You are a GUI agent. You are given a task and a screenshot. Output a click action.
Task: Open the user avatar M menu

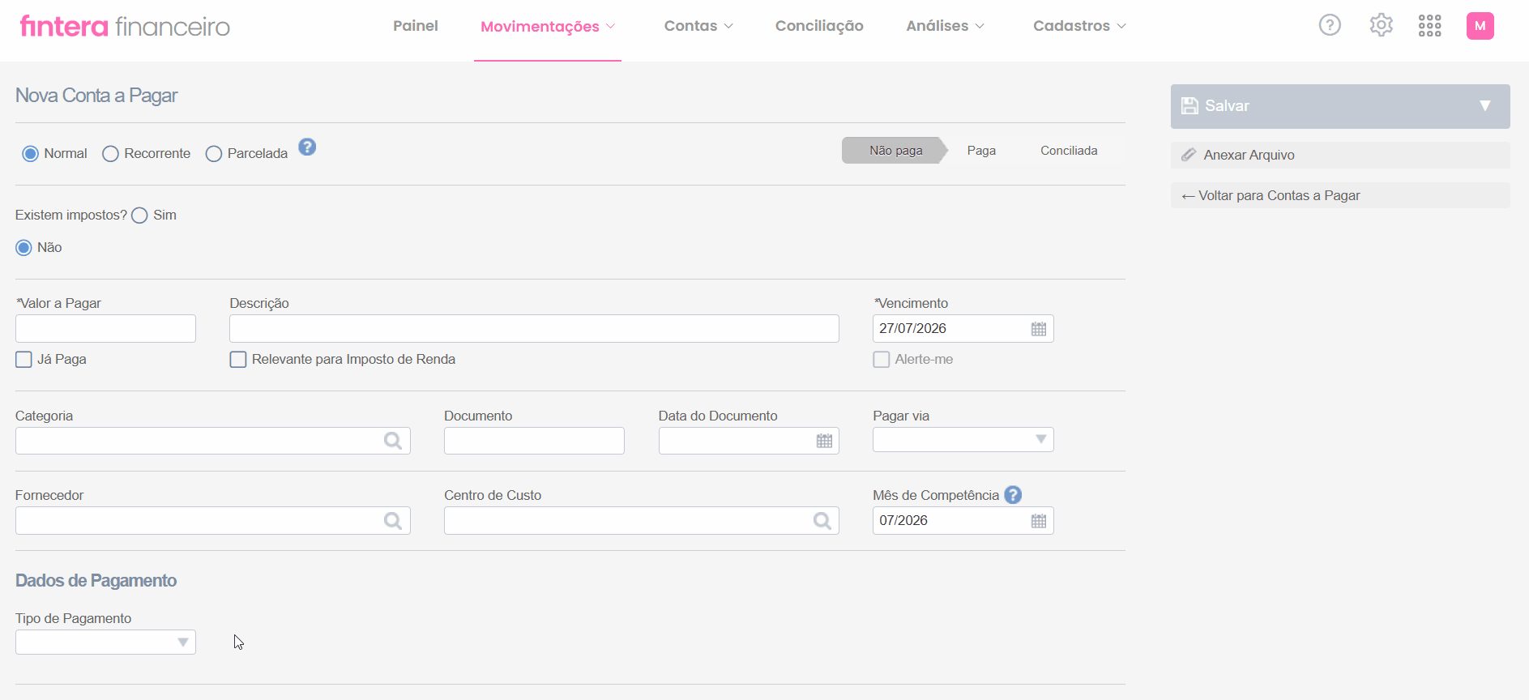1480,26
